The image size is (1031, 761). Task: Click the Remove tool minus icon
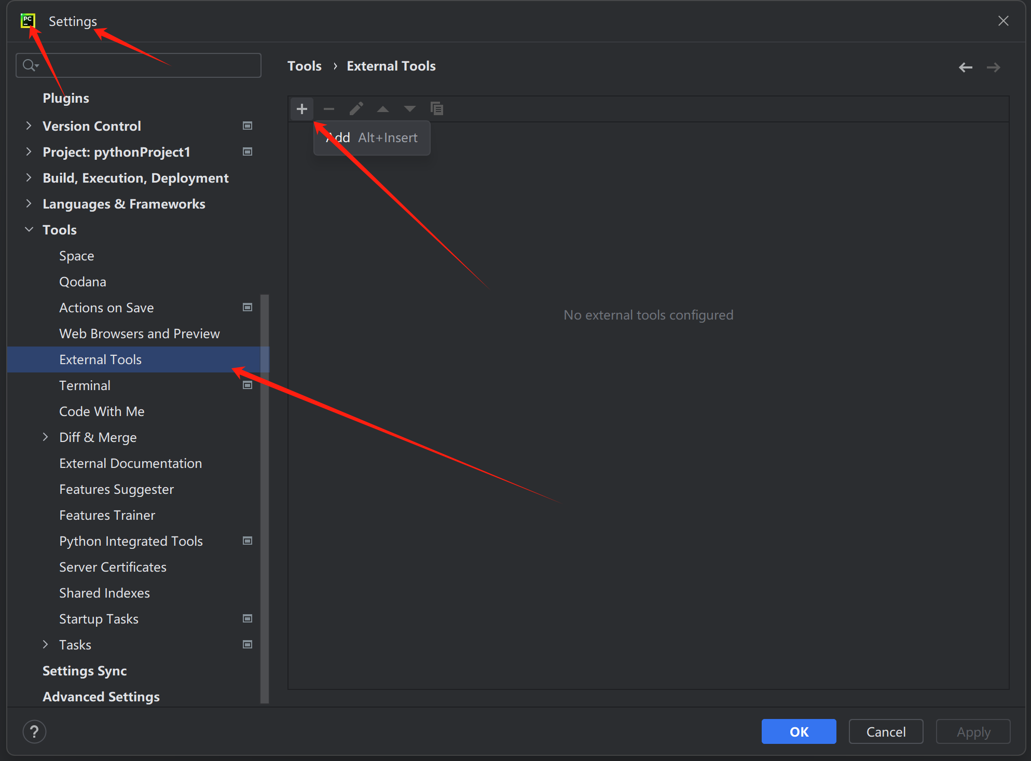(x=328, y=109)
